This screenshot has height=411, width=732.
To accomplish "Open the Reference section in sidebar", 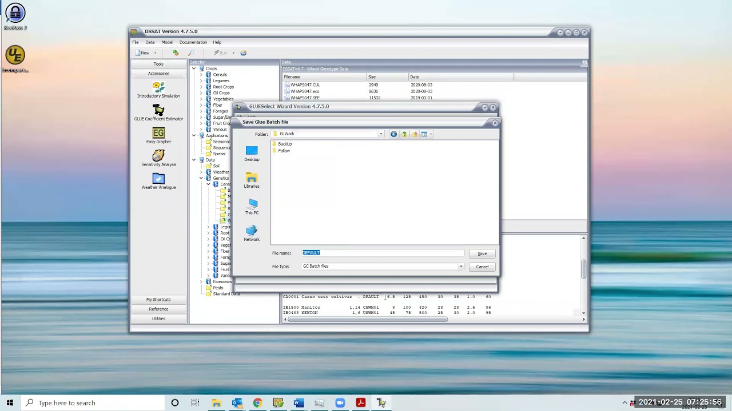I will pos(158,309).
